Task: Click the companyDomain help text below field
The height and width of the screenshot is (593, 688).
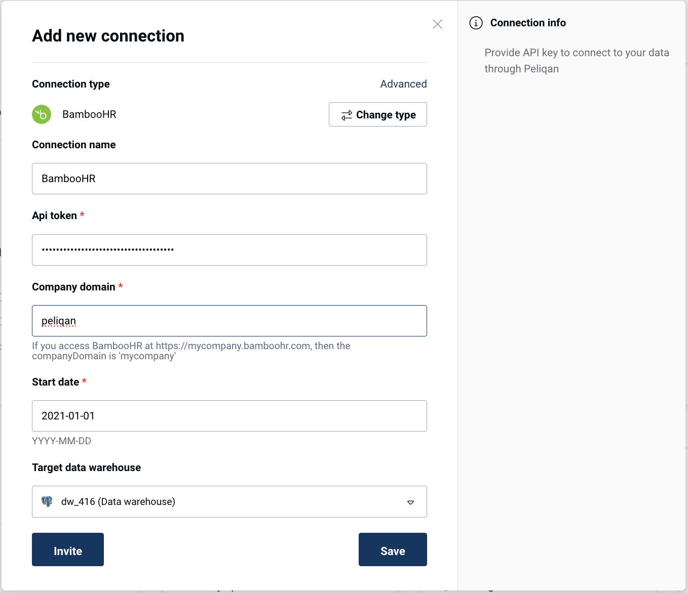Action: (x=191, y=351)
